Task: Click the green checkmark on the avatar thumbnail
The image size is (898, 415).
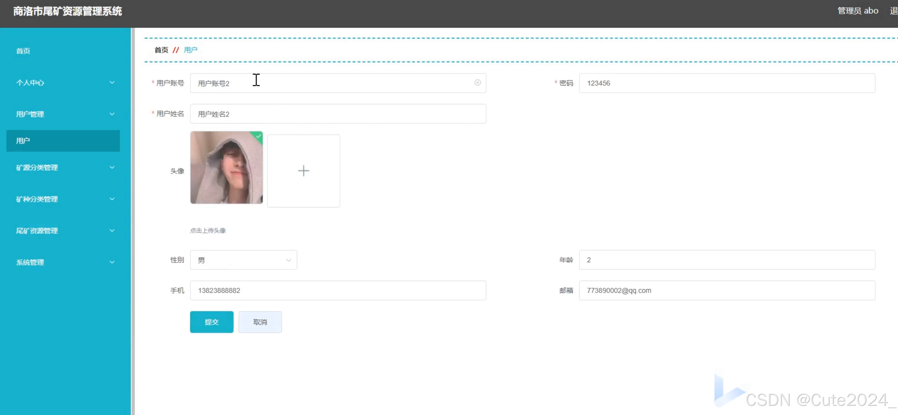Action: click(258, 136)
